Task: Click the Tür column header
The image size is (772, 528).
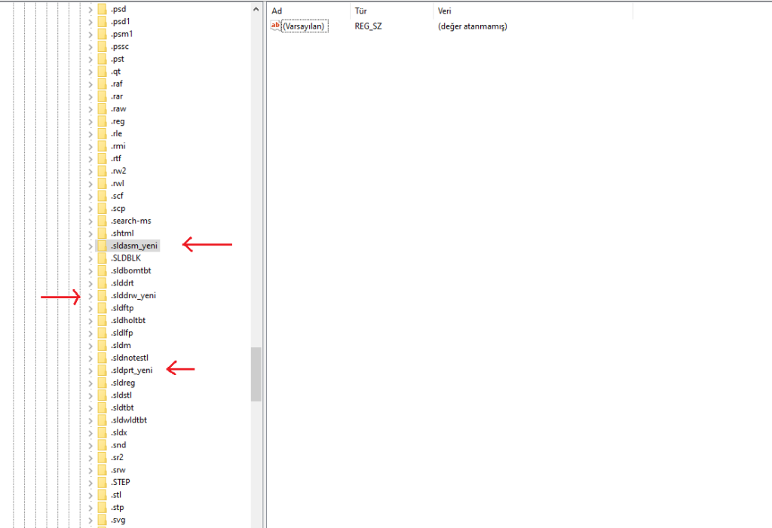Action: (x=361, y=11)
